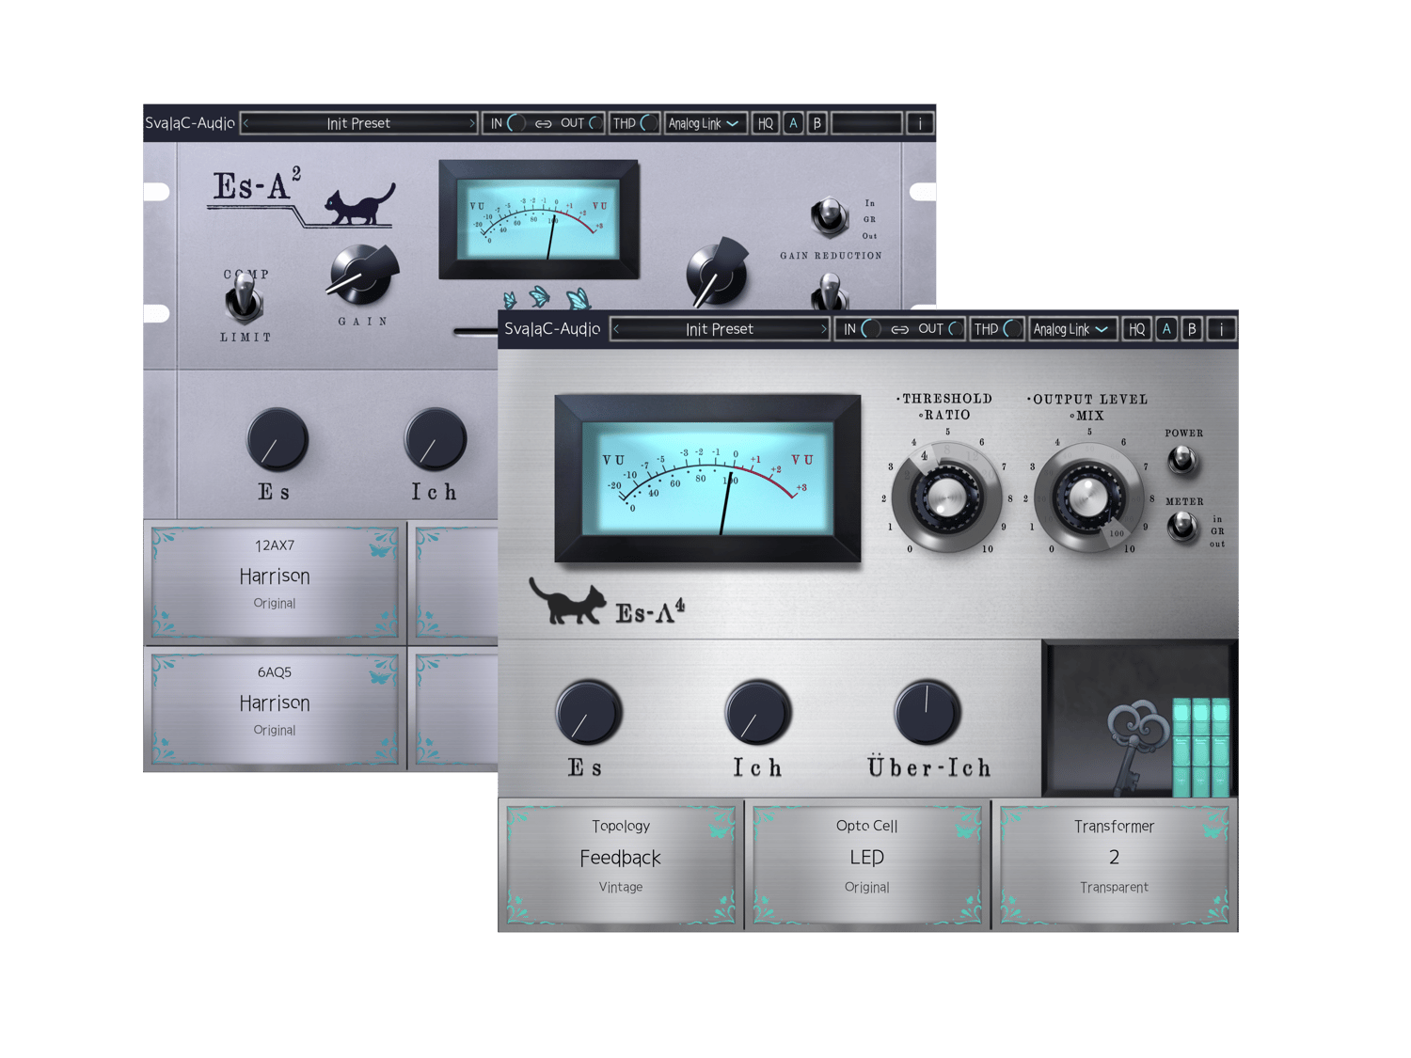The image size is (1411, 1058).
Task: Flip the METER in/GR/out switch in Es-A⁴
Action: pos(1182,529)
